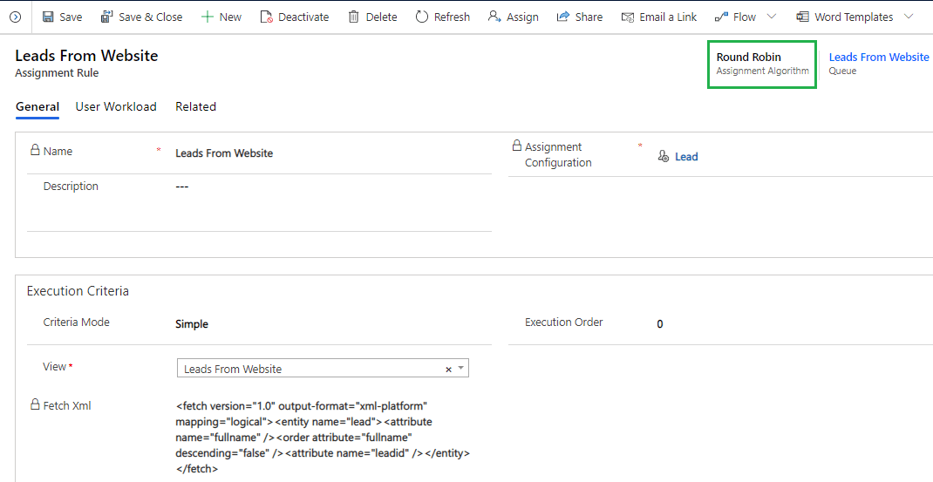Image resolution: width=933 pixels, height=482 pixels.
Task: Click the Delete button label
Action: [x=381, y=17]
